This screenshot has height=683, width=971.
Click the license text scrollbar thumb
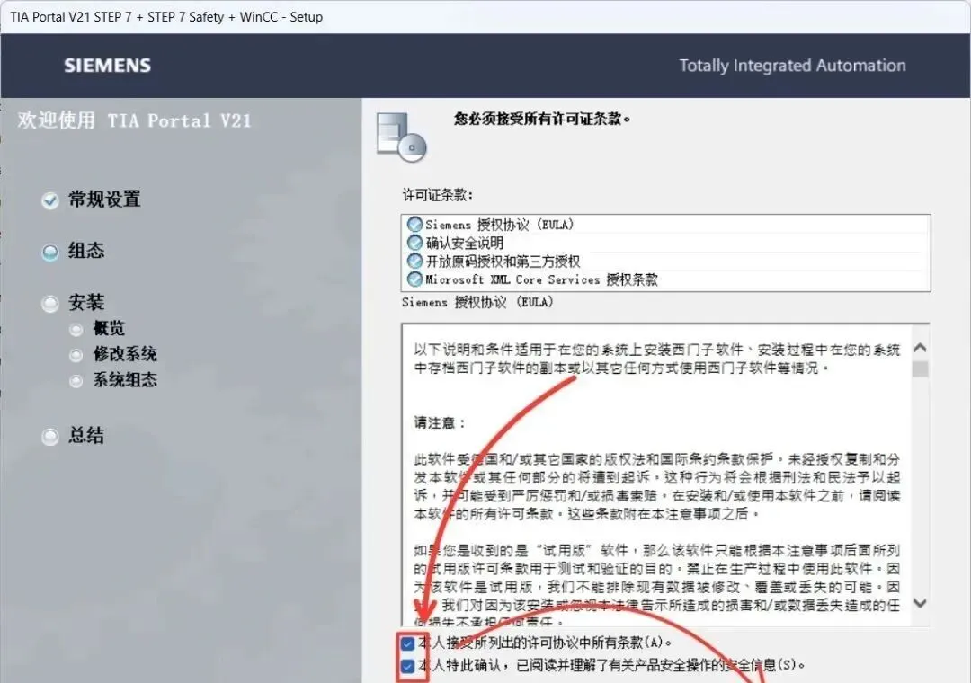[x=921, y=369]
